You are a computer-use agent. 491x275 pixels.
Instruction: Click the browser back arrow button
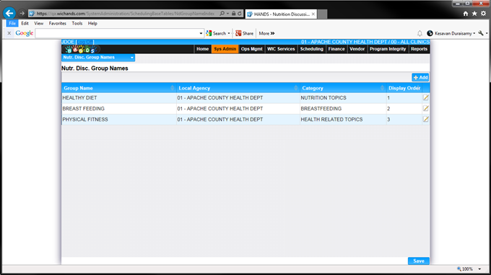(x=9, y=13)
